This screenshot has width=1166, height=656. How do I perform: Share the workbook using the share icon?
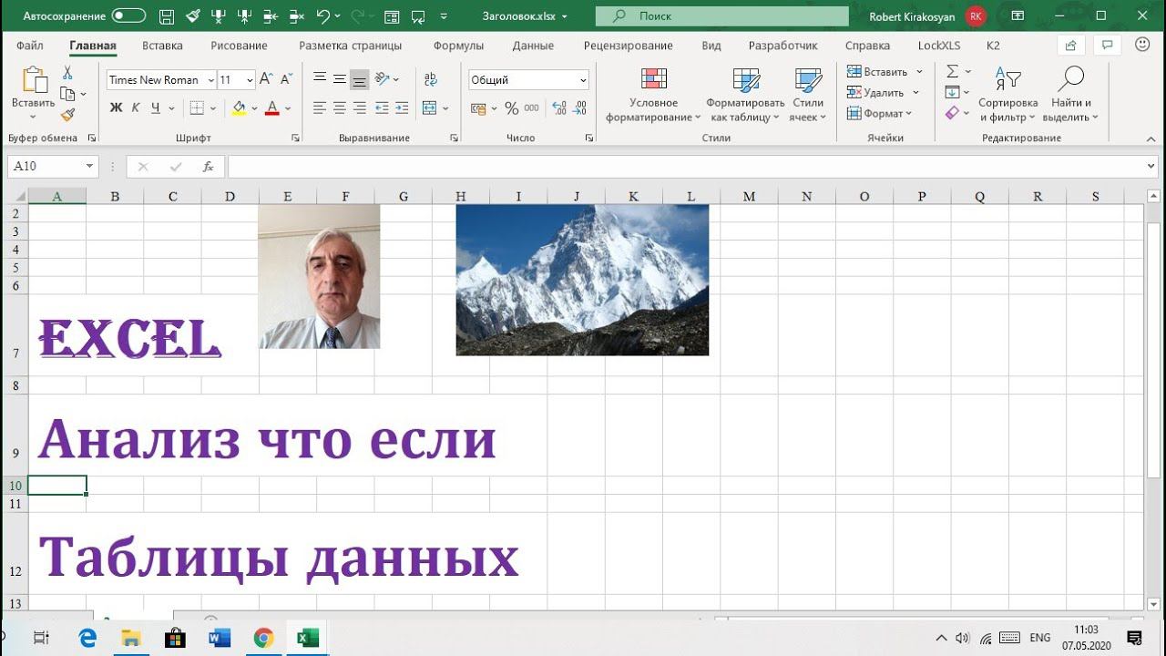(1071, 46)
